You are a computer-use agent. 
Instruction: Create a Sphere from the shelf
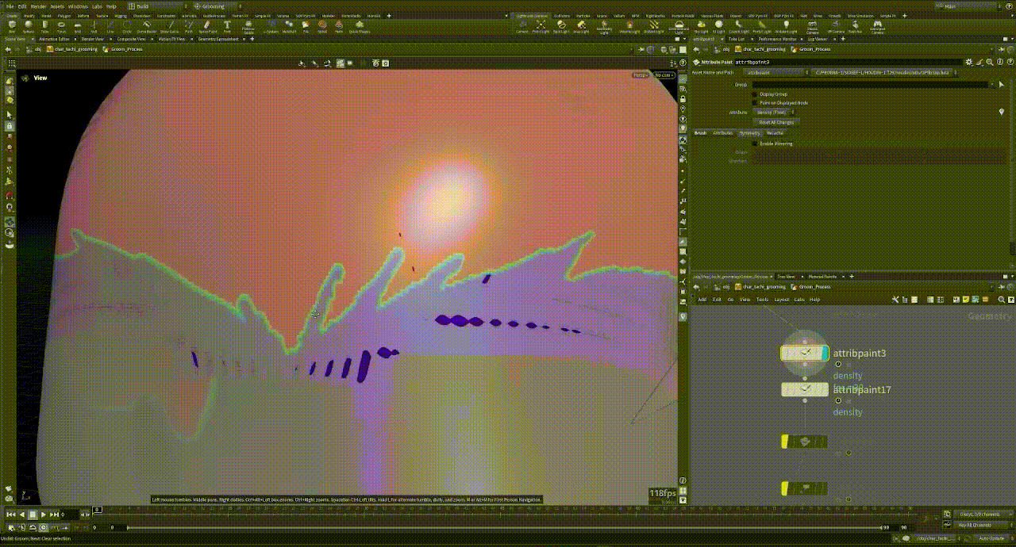point(28,27)
